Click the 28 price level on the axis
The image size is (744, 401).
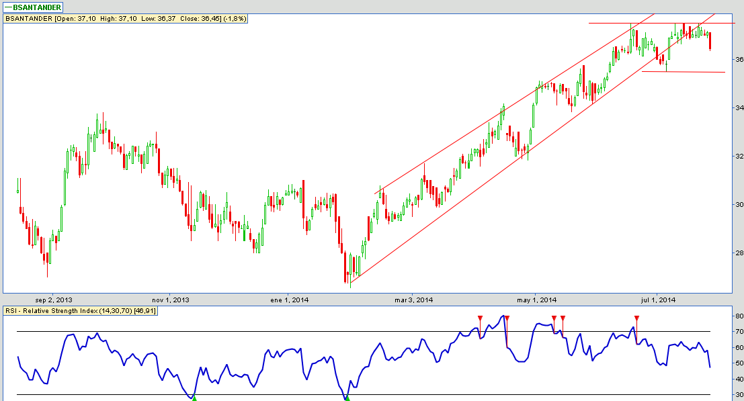pos(738,253)
